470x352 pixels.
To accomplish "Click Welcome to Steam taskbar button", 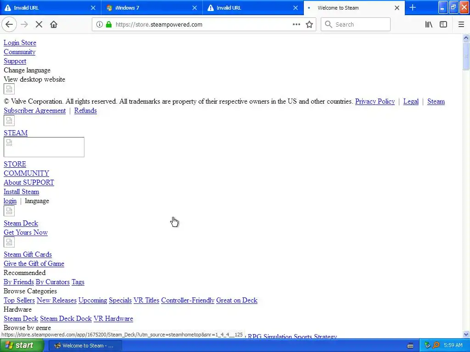I will (x=85, y=346).
